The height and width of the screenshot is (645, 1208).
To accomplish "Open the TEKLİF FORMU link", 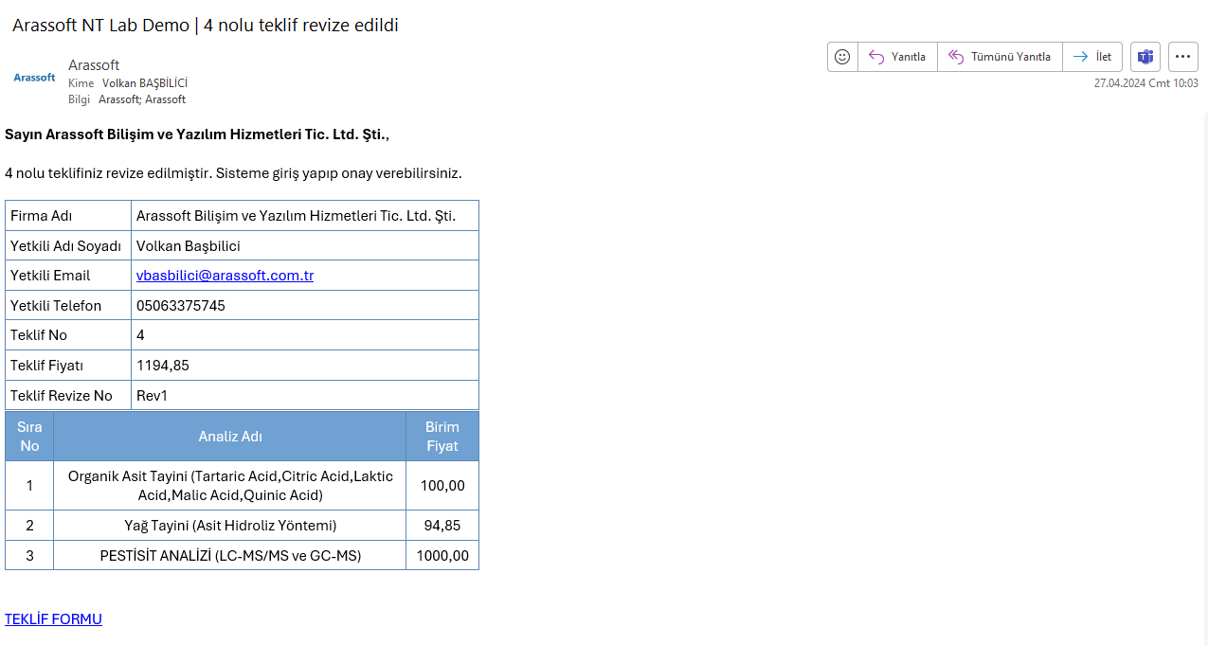I will (x=53, y=619).
